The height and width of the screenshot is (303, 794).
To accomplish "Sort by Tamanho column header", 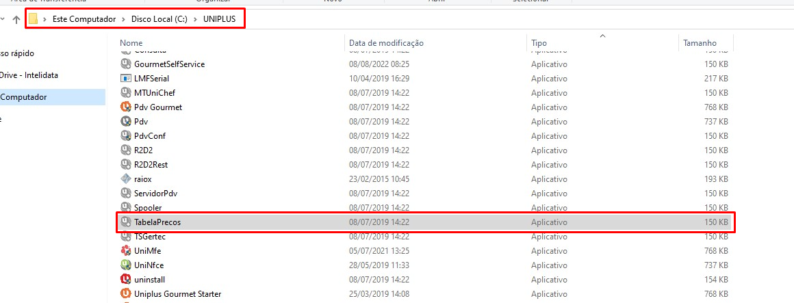I will [700, 43].
